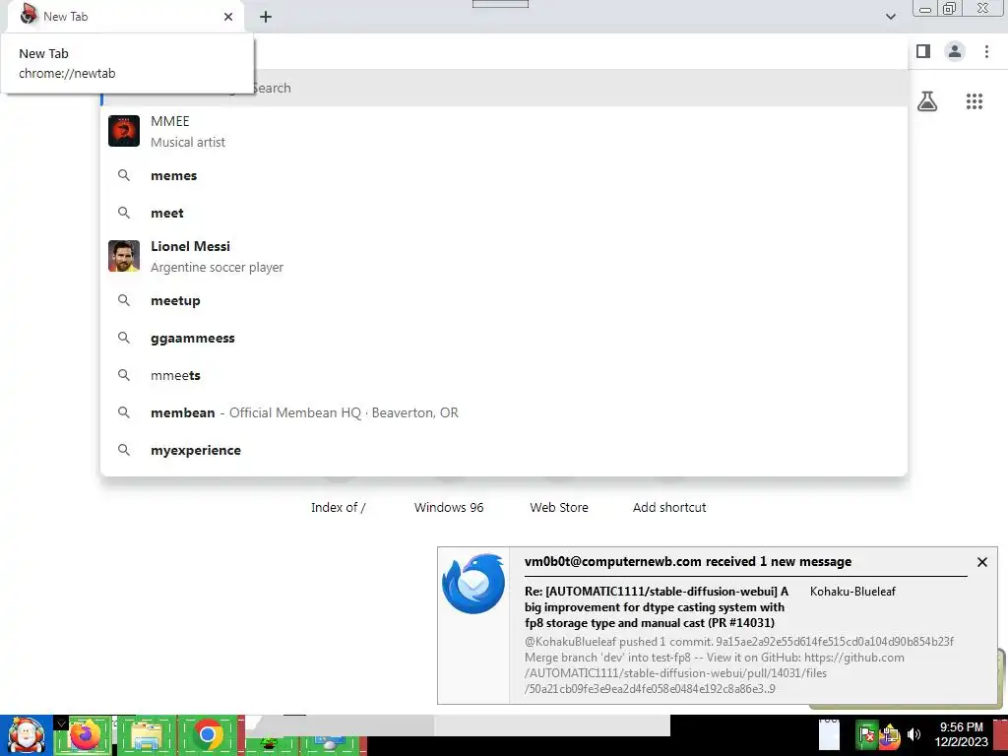The image size is (1008, 756).
Task: Choose the 'myexperience' search suggestion
Action: (x=504, y=449)
